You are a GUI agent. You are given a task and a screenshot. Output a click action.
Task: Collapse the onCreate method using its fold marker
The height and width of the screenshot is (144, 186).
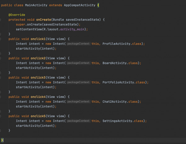[0, 20]
